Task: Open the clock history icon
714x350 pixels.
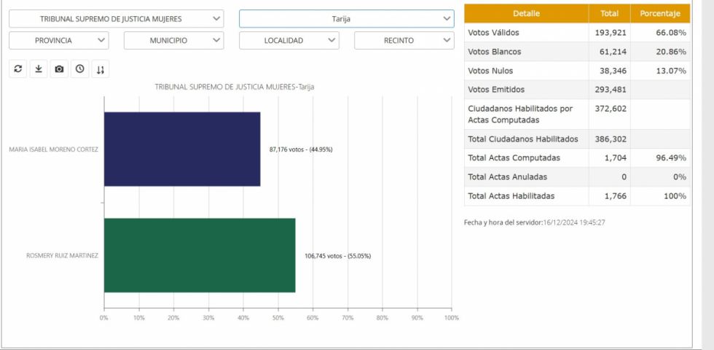Action: [x=79, y=69]
